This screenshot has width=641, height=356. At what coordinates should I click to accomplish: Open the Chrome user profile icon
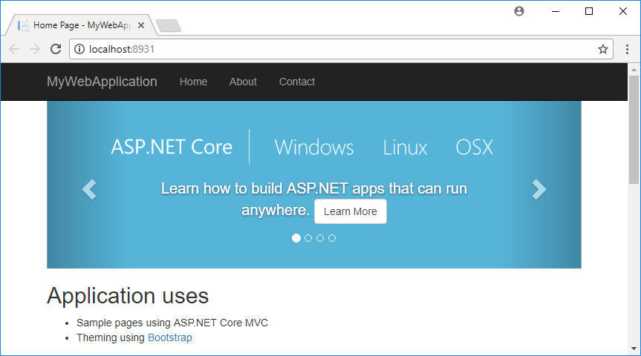tap(519, 11)
